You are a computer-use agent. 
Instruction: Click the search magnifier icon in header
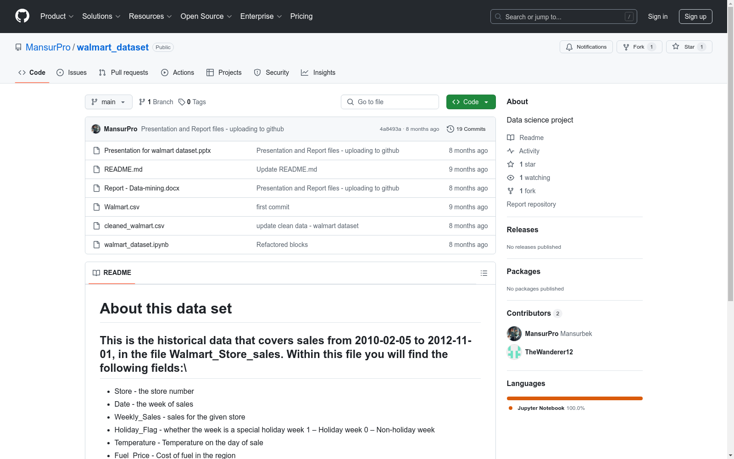pos(498,17)
